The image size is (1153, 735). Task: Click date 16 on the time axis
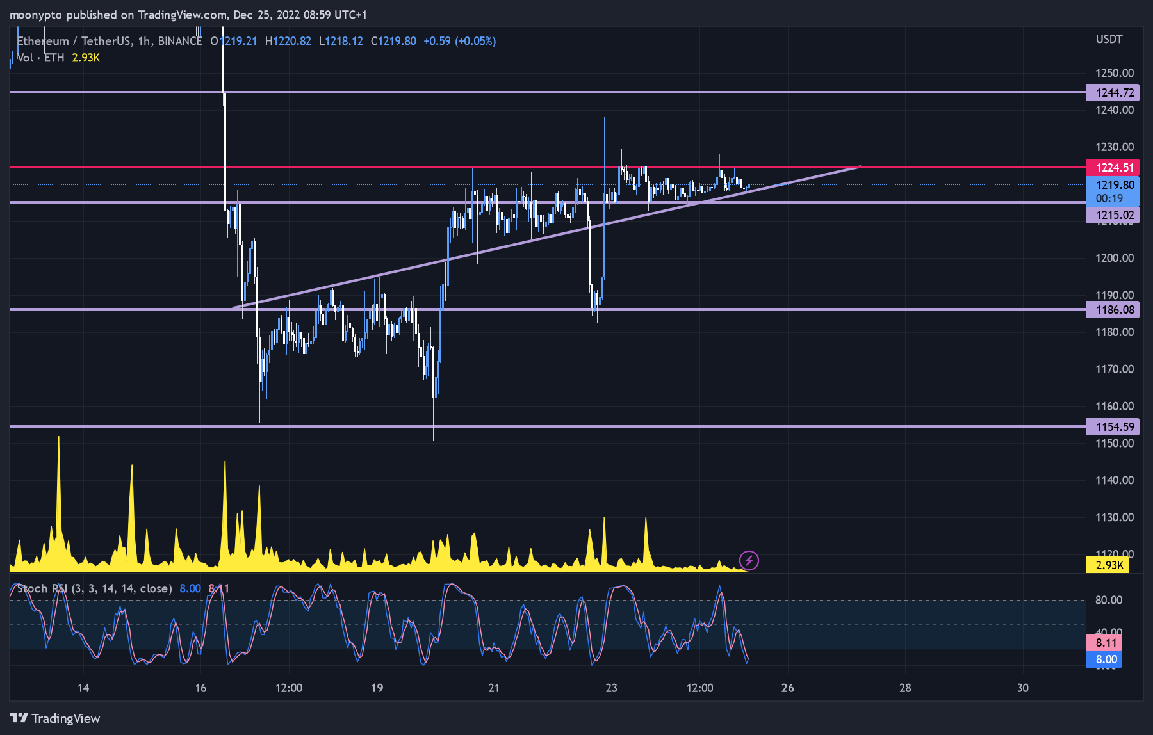coord(200,688)
